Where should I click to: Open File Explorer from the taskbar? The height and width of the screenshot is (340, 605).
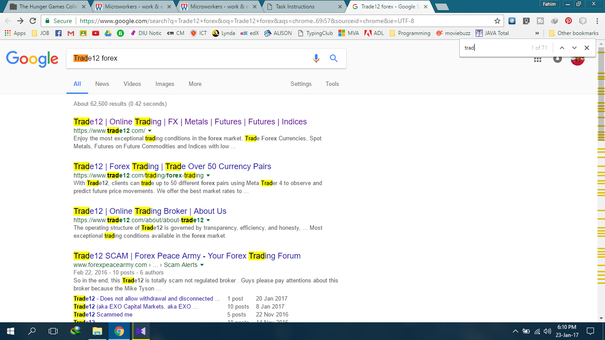[97, 331]
